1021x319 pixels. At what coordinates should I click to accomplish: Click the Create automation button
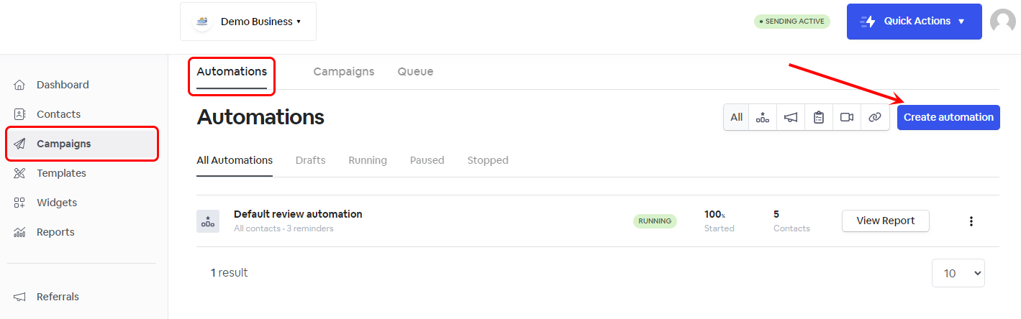948,117
